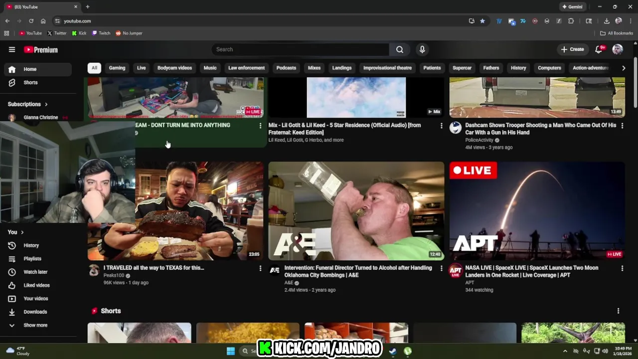Screen dimensions: 638x359
Task: Show hidden system tray icons
Action: (x=565, y=351)
